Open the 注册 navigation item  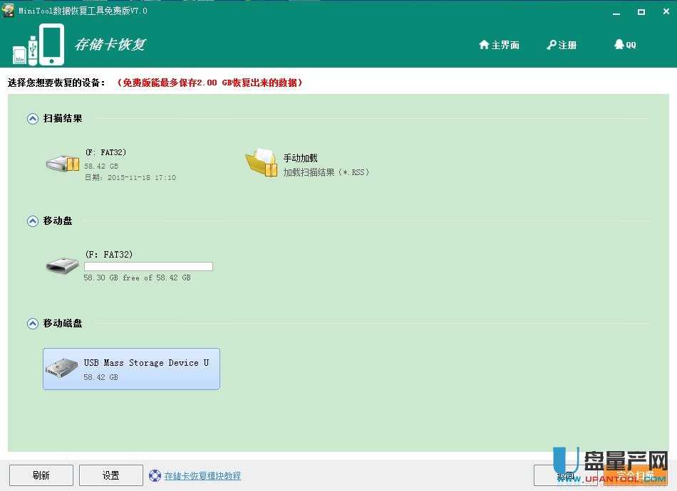coord(567,45)
